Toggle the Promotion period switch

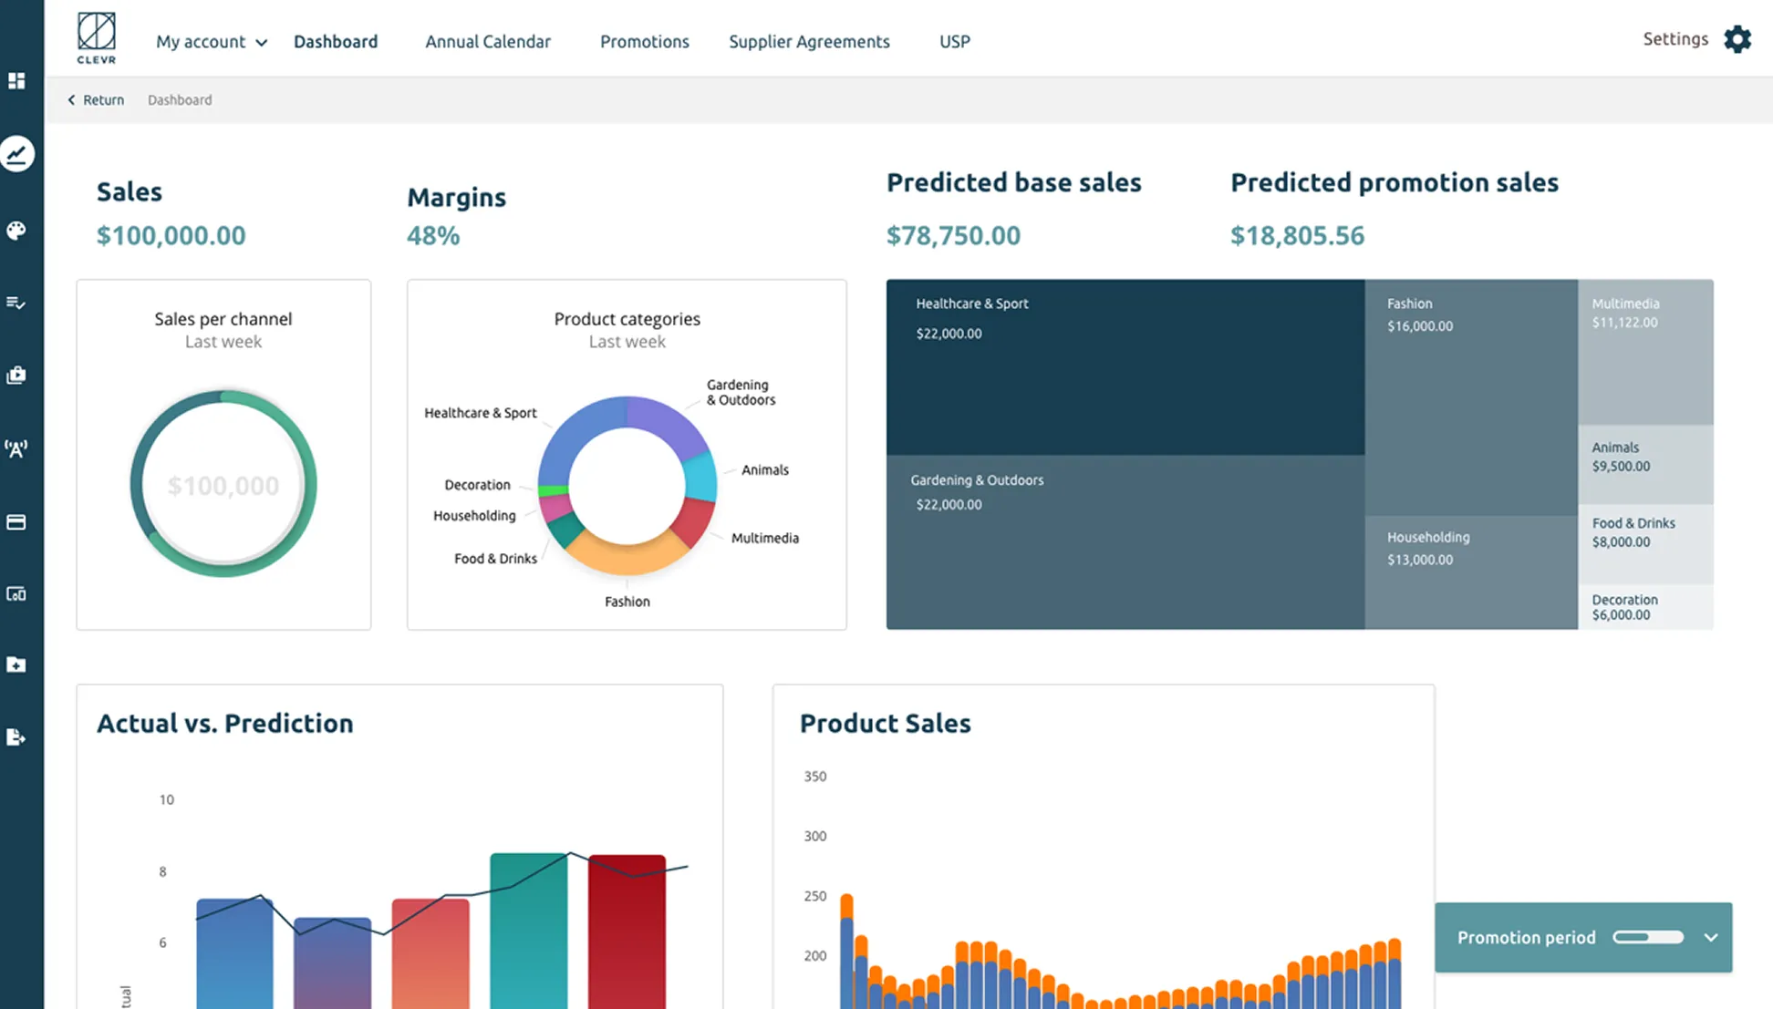tap(1648, 937)
